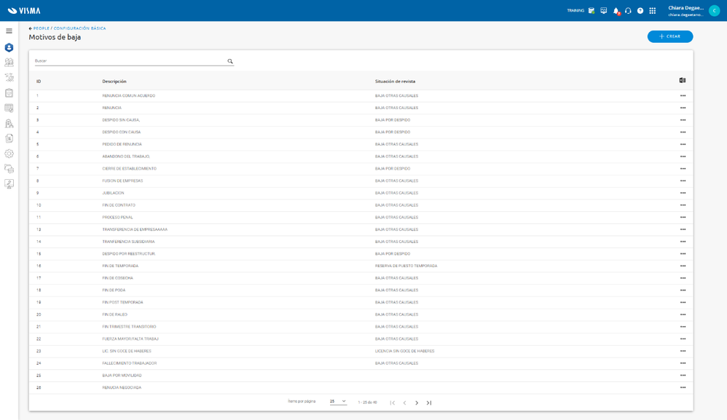Open three-dot menu for JUBILACION row
727x420 pixels.
pos(683,193)
